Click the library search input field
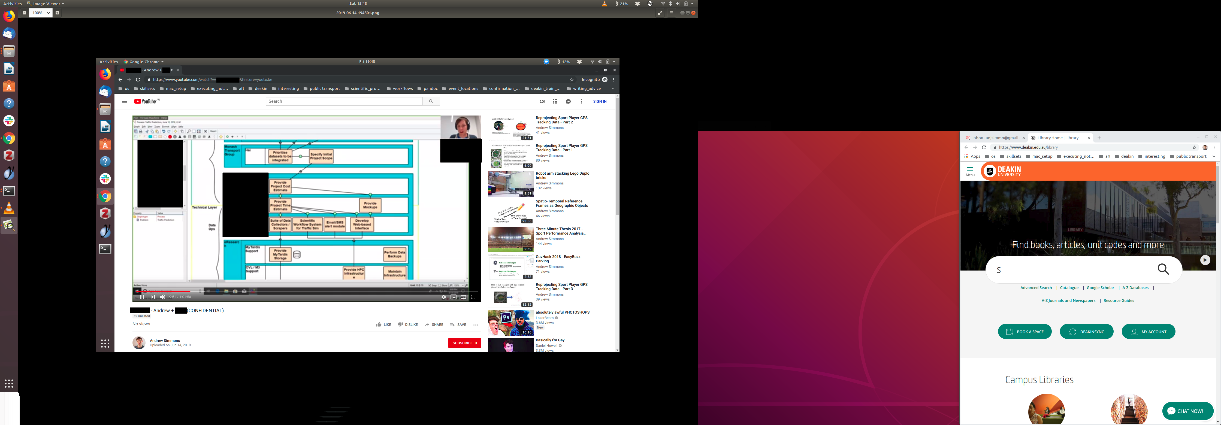1221x425 pixels. coord(1071,270)
